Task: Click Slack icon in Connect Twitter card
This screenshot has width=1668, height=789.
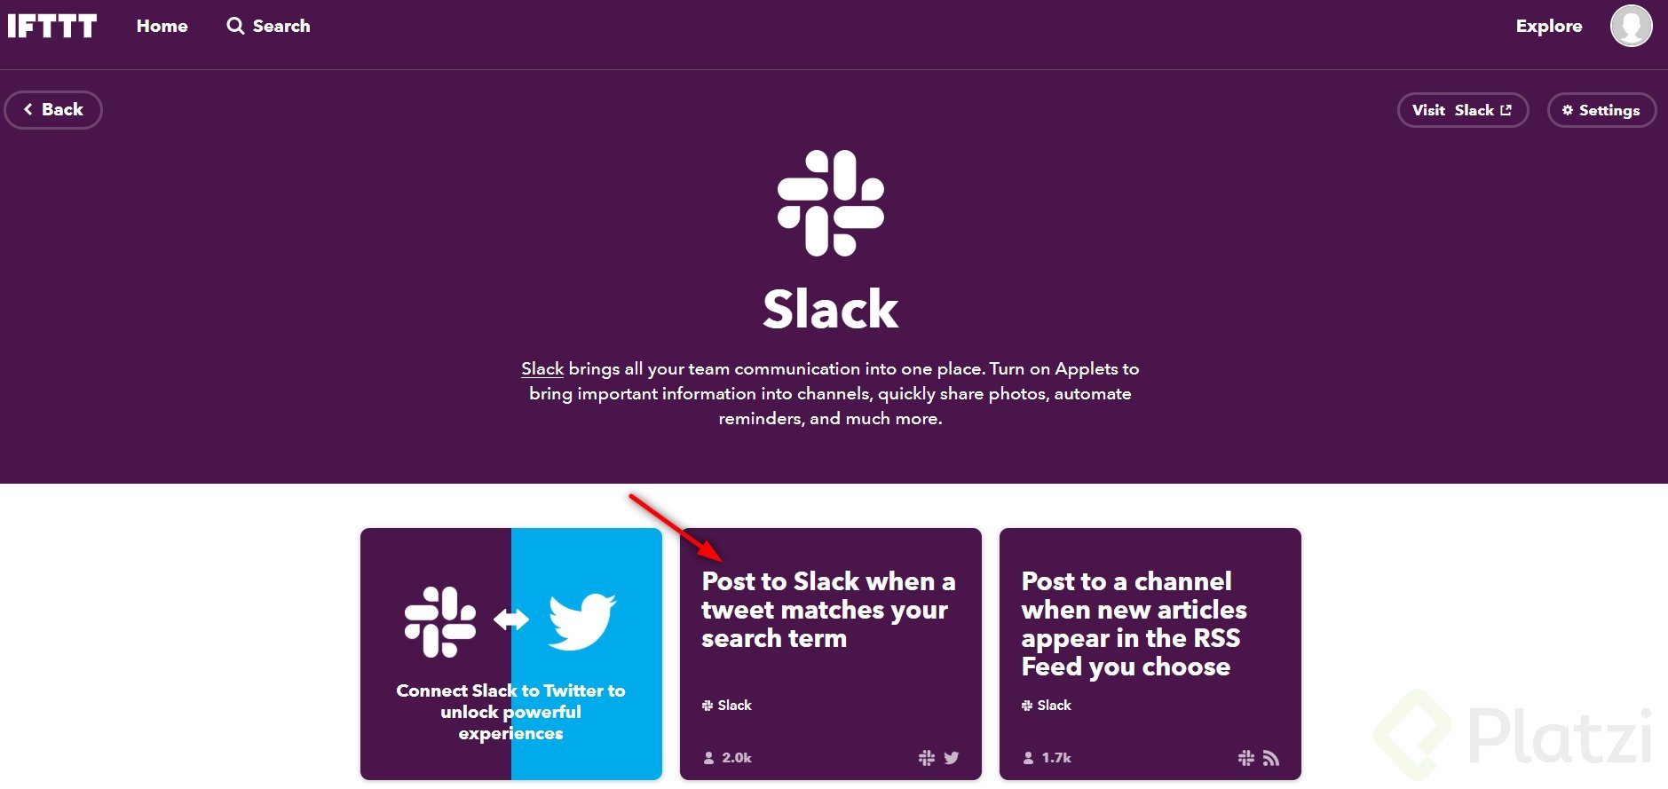Action: 440,621
